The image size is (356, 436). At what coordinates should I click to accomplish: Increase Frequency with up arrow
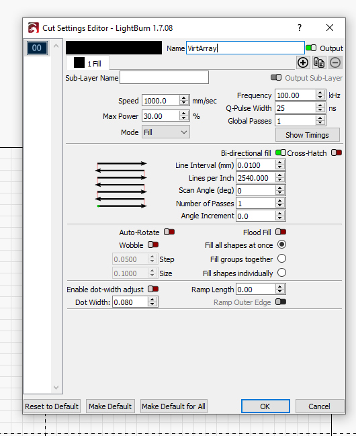click(x=320, y=93)
